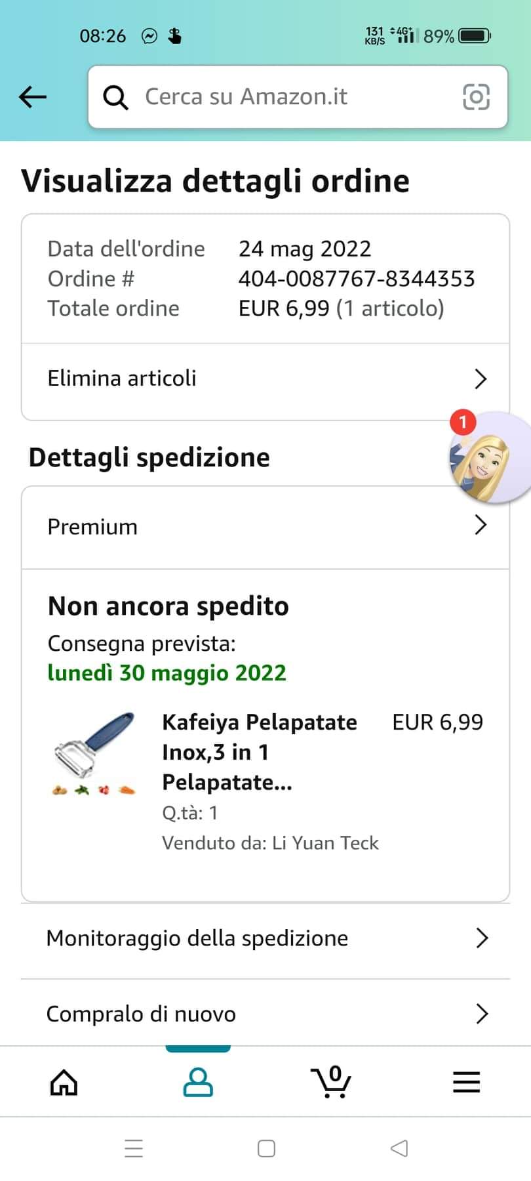Tap the Android recent apps button
The height and width of the screenshot is (1181, 531).
tap(134, 1148)
